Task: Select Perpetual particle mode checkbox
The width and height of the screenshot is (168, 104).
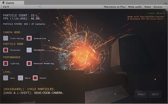Action: point(6,50)
